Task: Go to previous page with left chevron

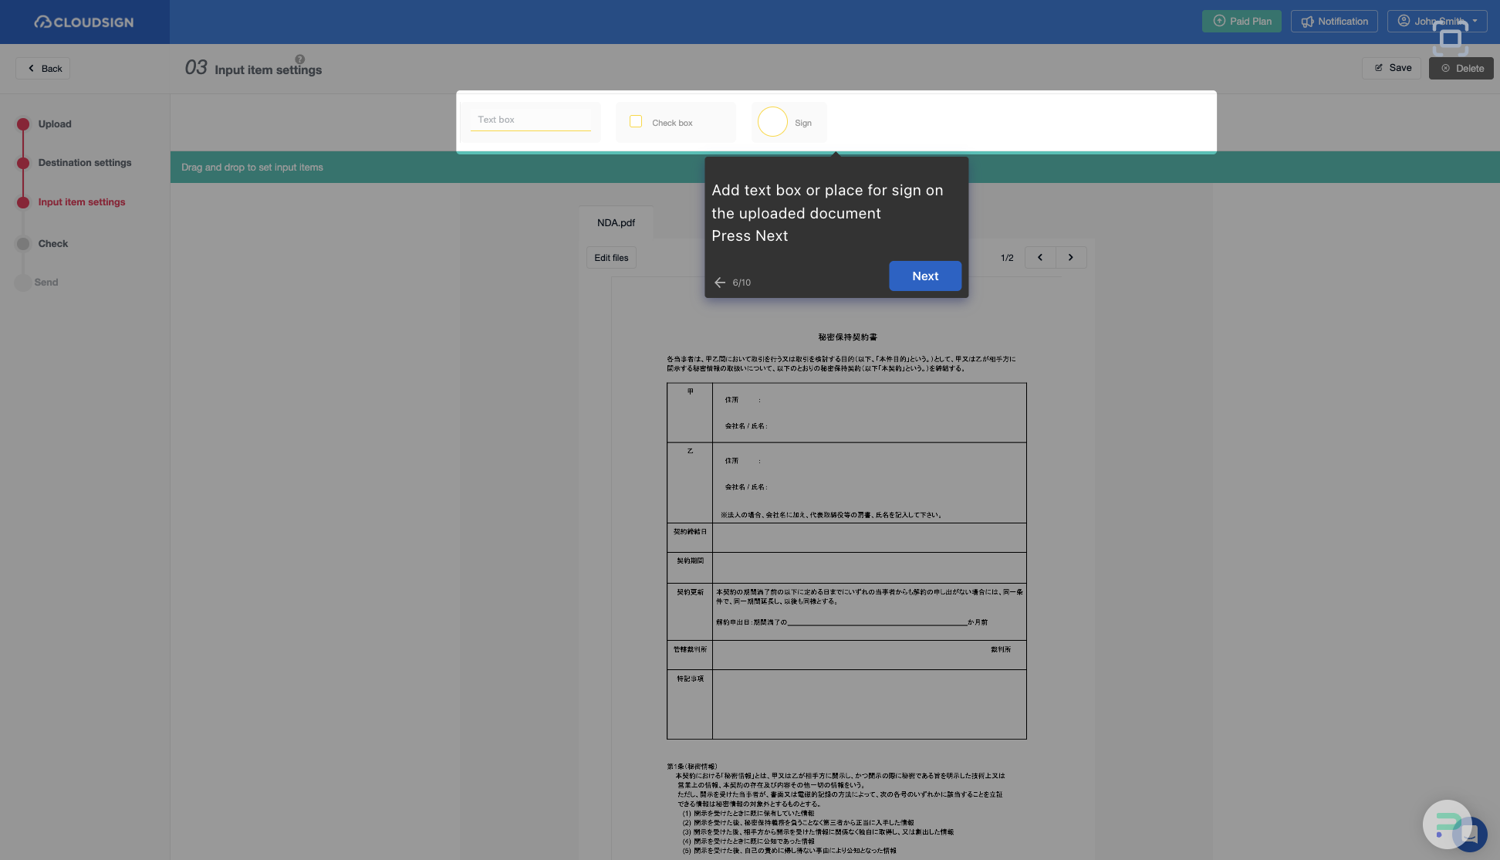Action: coord(1040,257)
